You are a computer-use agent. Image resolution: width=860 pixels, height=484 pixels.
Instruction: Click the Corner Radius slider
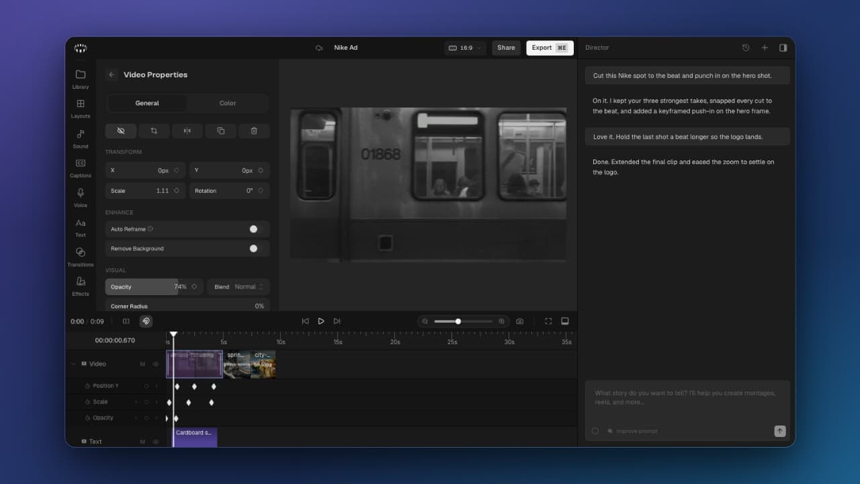(187, 306)
